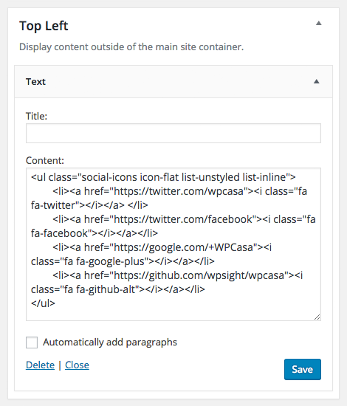This screenshot has width=347, height=406.
Task: Click the textarea resize handle corner
Action: pos(317,317)
